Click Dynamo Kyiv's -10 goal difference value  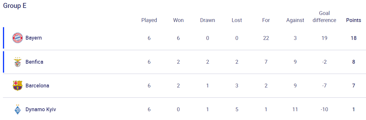coord(324,109)
